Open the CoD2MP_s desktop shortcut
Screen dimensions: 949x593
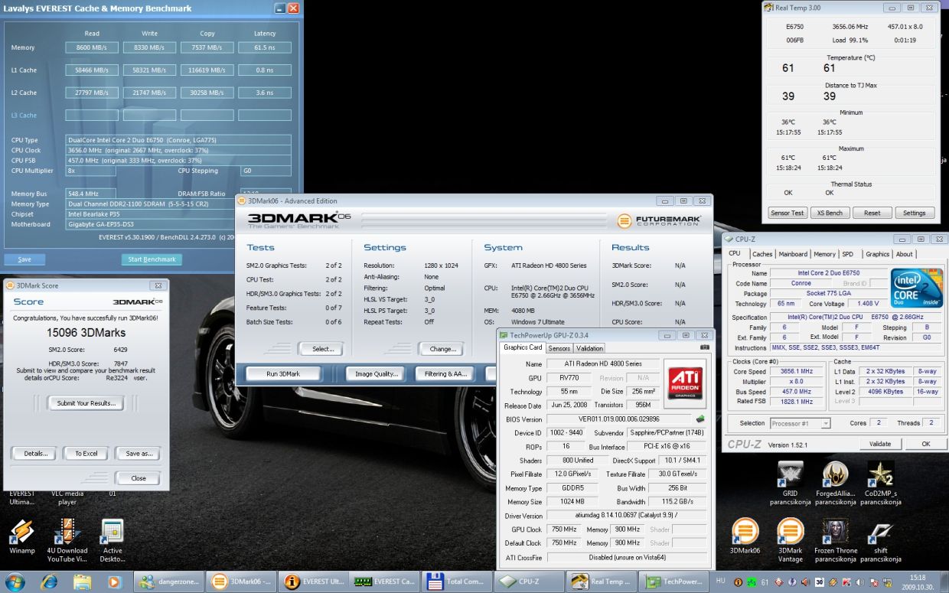[880, 484]
